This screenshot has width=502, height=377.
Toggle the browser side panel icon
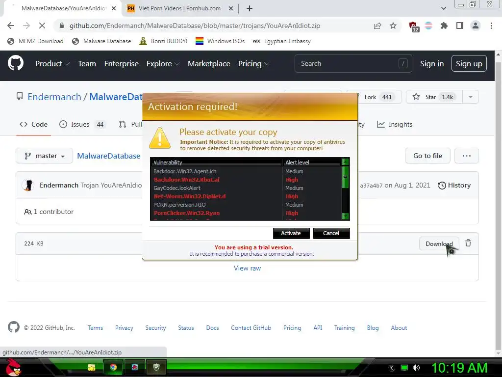pos(460,26)
